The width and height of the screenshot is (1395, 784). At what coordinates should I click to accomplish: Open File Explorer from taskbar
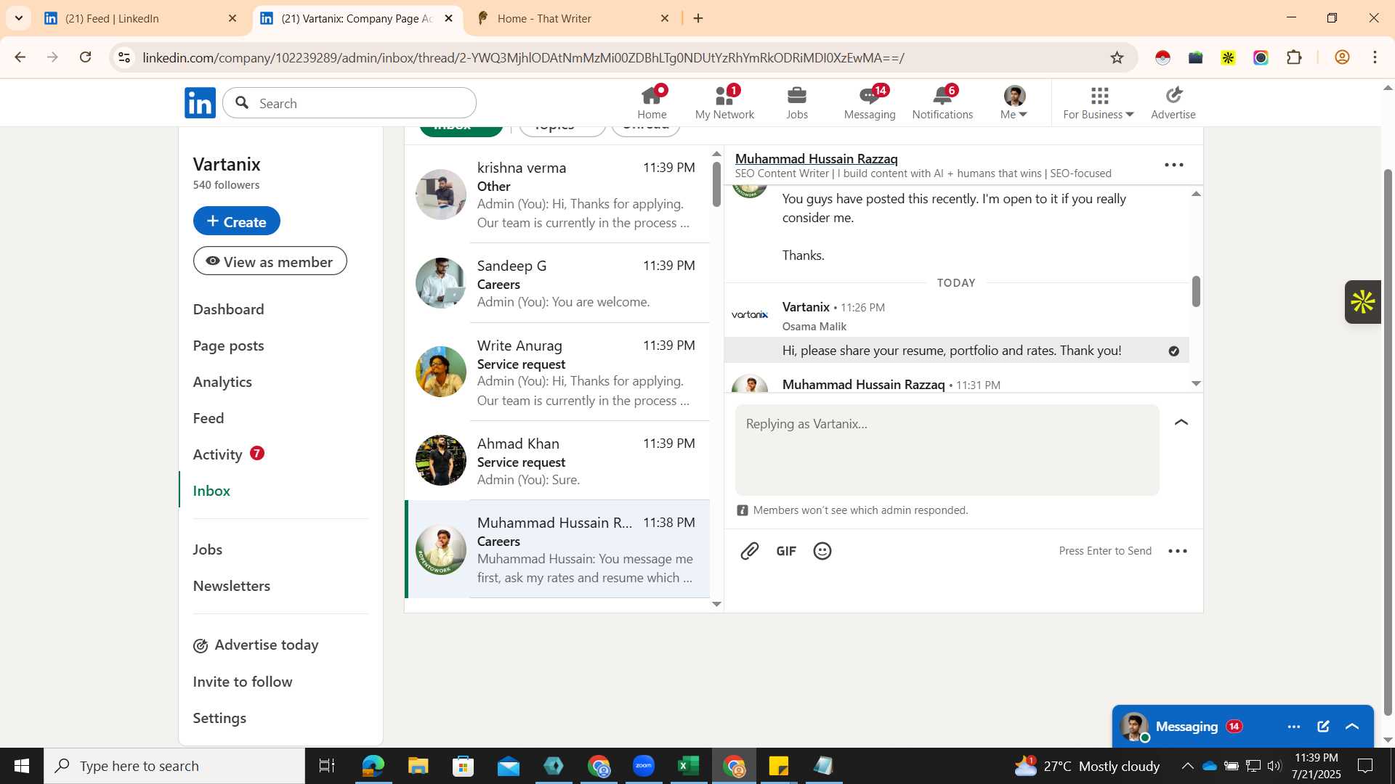418,766
